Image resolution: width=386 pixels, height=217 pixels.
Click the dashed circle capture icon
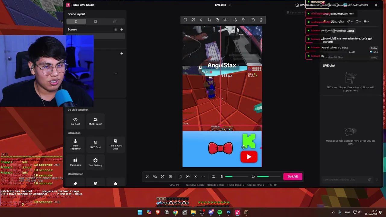(x=195, y=177)
